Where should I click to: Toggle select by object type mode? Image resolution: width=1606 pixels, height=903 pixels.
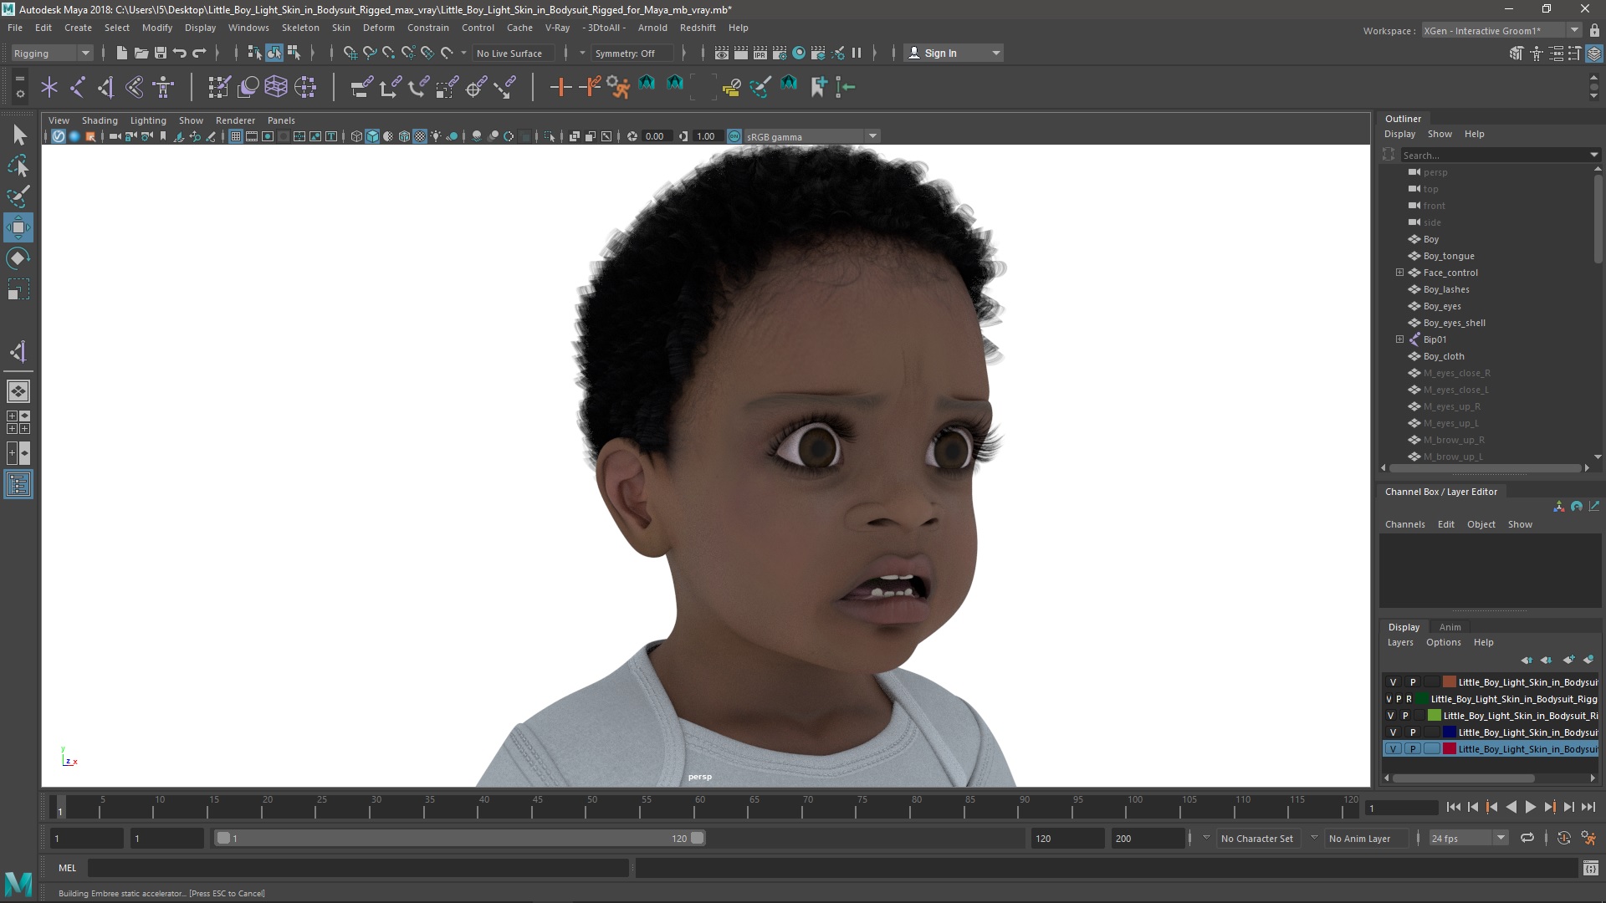[x=274, y=53]
